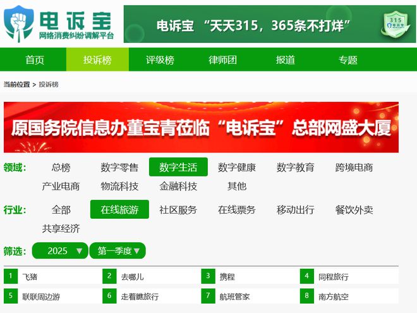Choose the 餐饮外卖 industry option

coord(354,209)
